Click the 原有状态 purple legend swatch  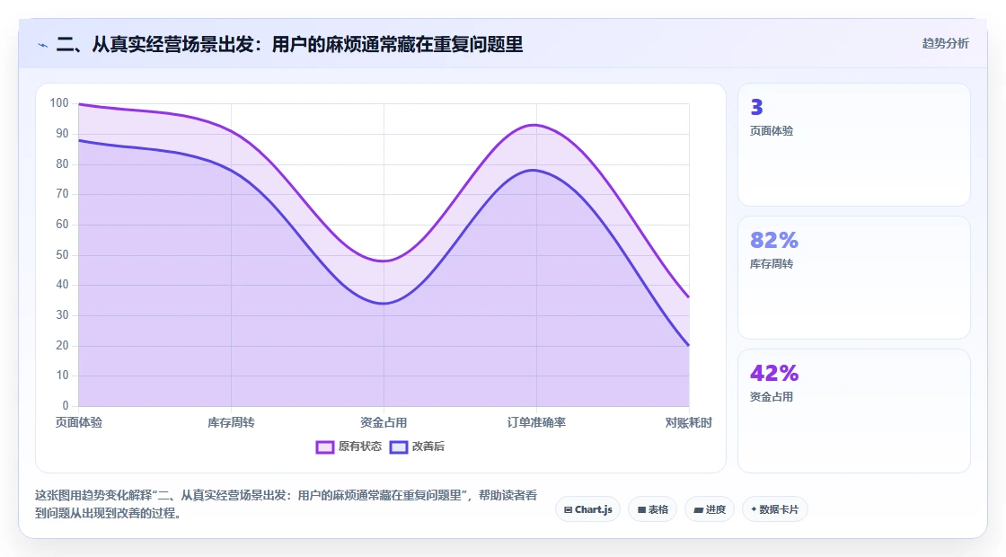[324, 447]
